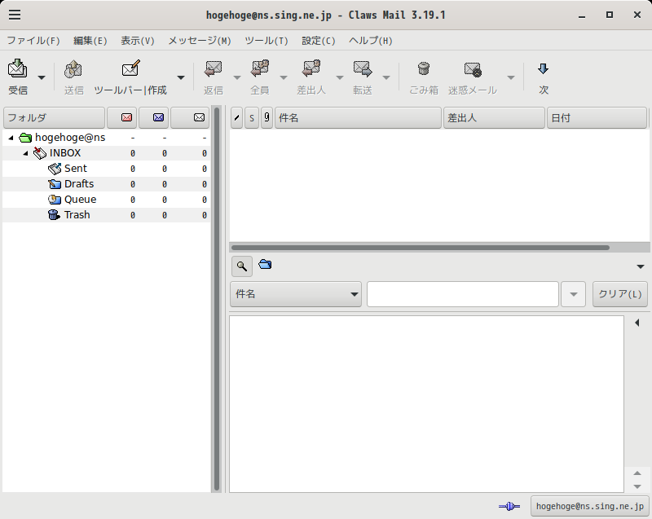Open the 表示(V) menu
The image size is (652, 519).
coord(137,41)
